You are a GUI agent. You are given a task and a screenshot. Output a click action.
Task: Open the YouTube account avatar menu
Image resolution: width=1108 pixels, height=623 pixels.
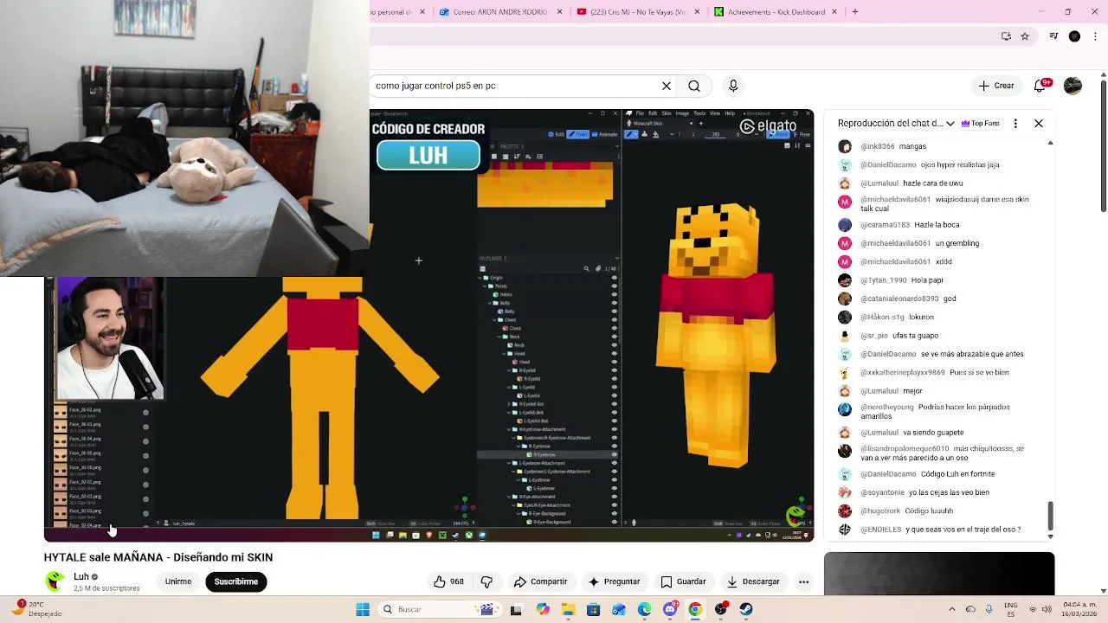point(1073,86)
